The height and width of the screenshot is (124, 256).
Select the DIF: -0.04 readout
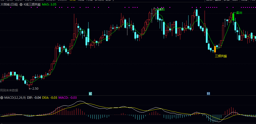tap(34, 98)
